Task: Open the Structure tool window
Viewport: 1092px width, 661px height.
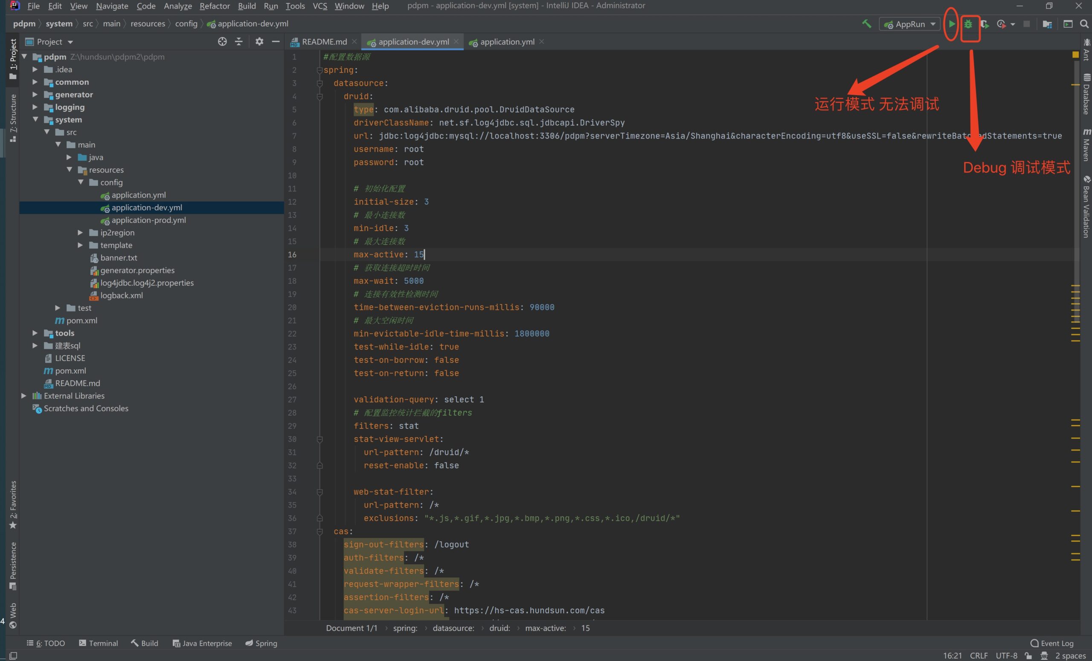Action: coord(13,117)
